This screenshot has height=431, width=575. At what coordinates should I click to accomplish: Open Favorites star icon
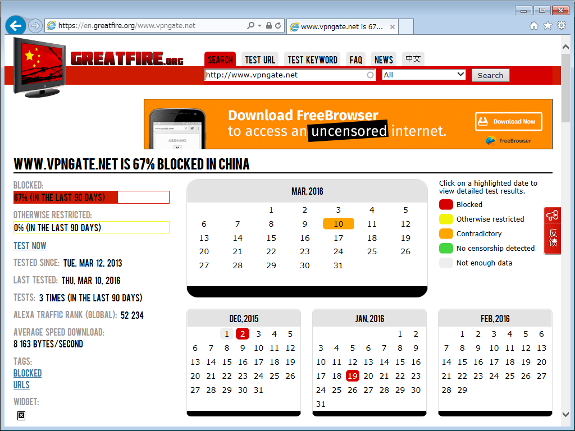tap(547, 25)
